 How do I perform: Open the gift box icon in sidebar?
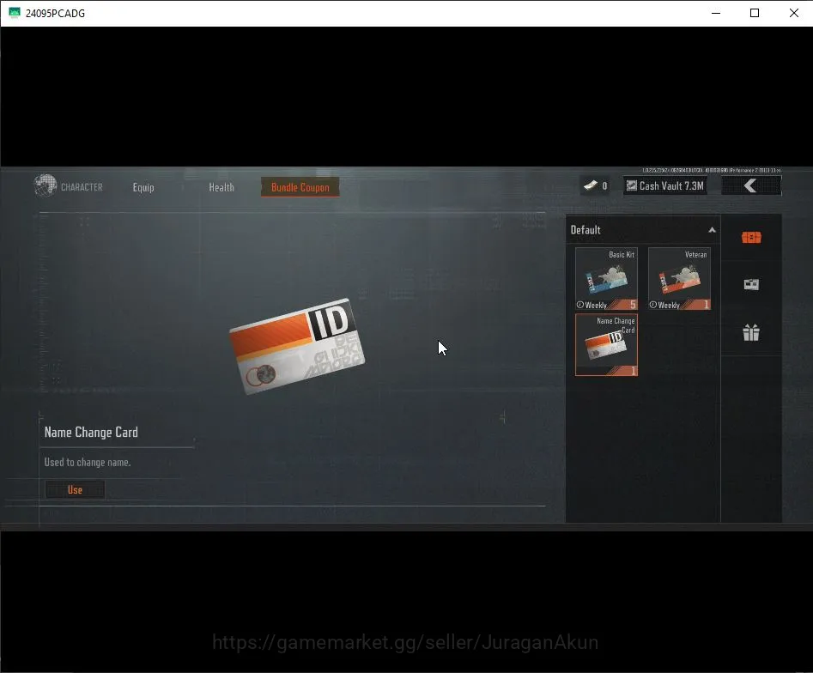(x=751, y=332)
